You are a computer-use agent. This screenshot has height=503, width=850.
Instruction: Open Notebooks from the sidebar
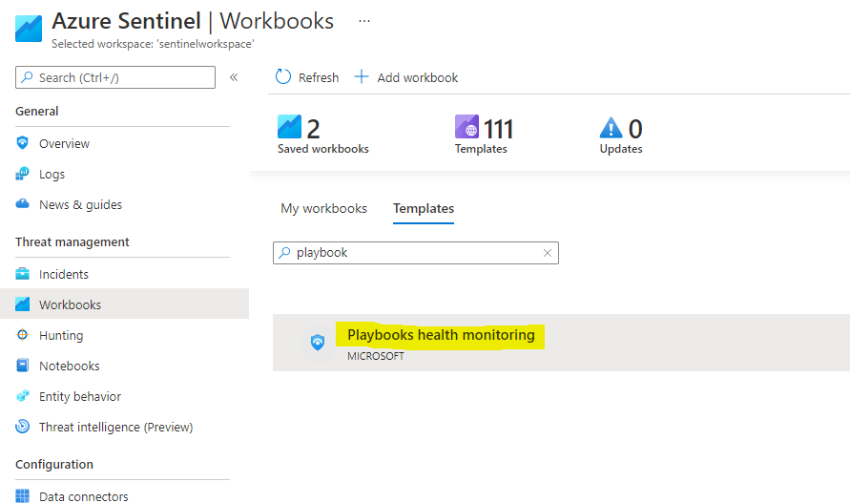[70, 366]
